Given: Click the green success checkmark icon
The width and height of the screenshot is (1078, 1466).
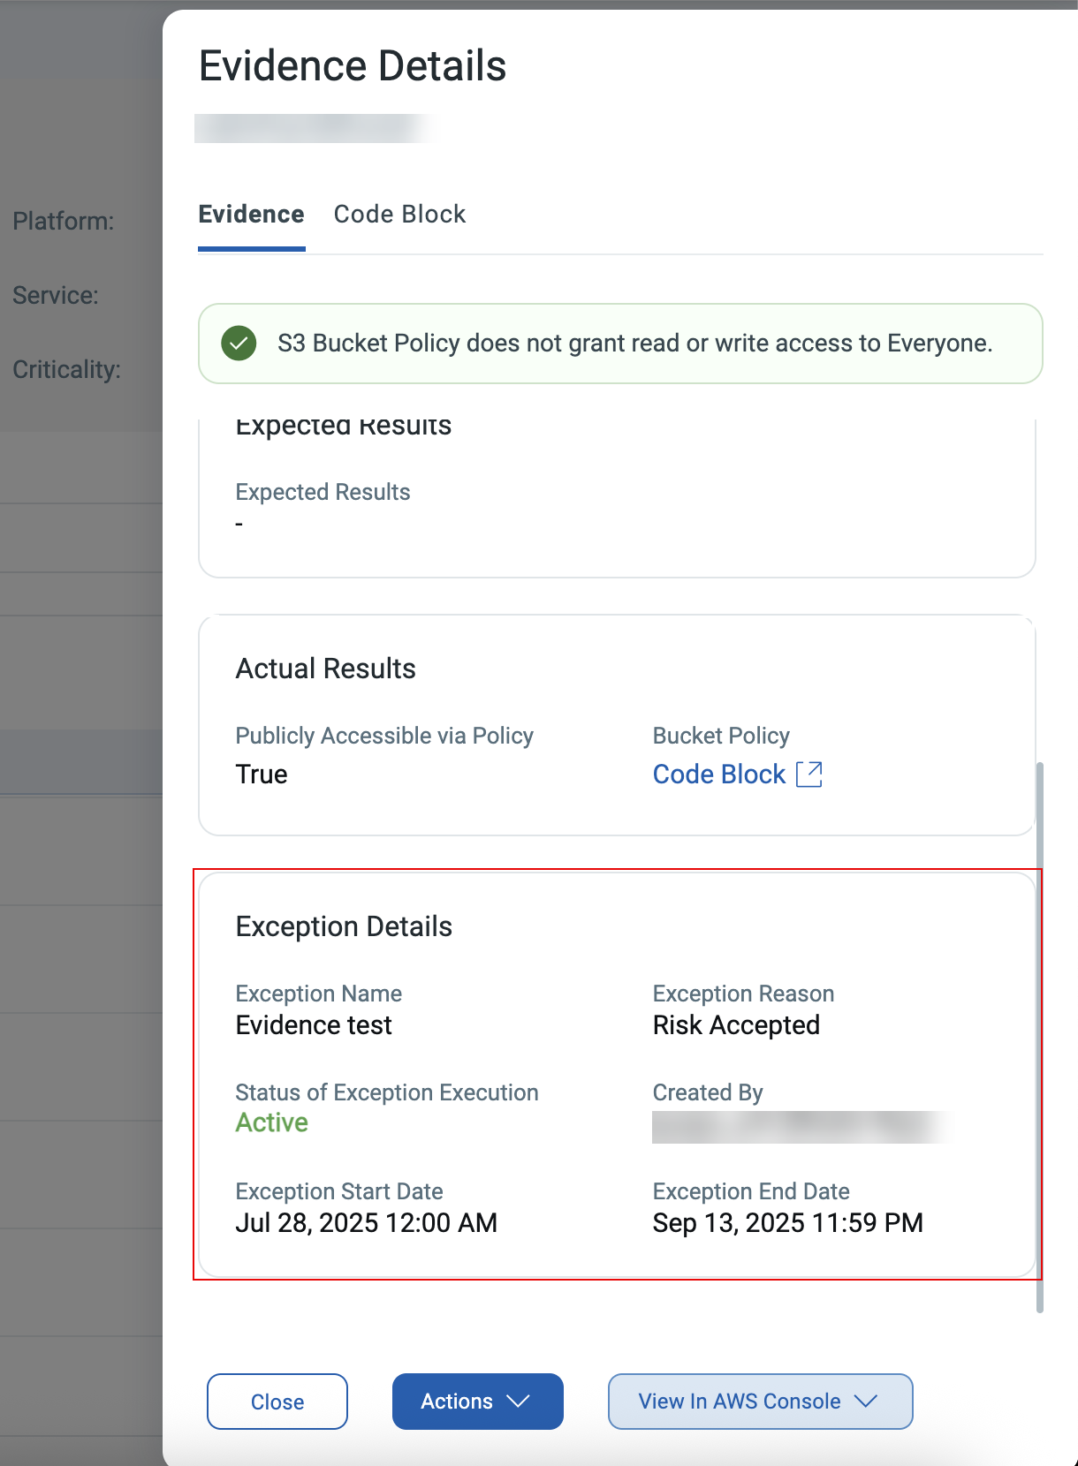Looking at the screenshot, I should click(239, 344).
